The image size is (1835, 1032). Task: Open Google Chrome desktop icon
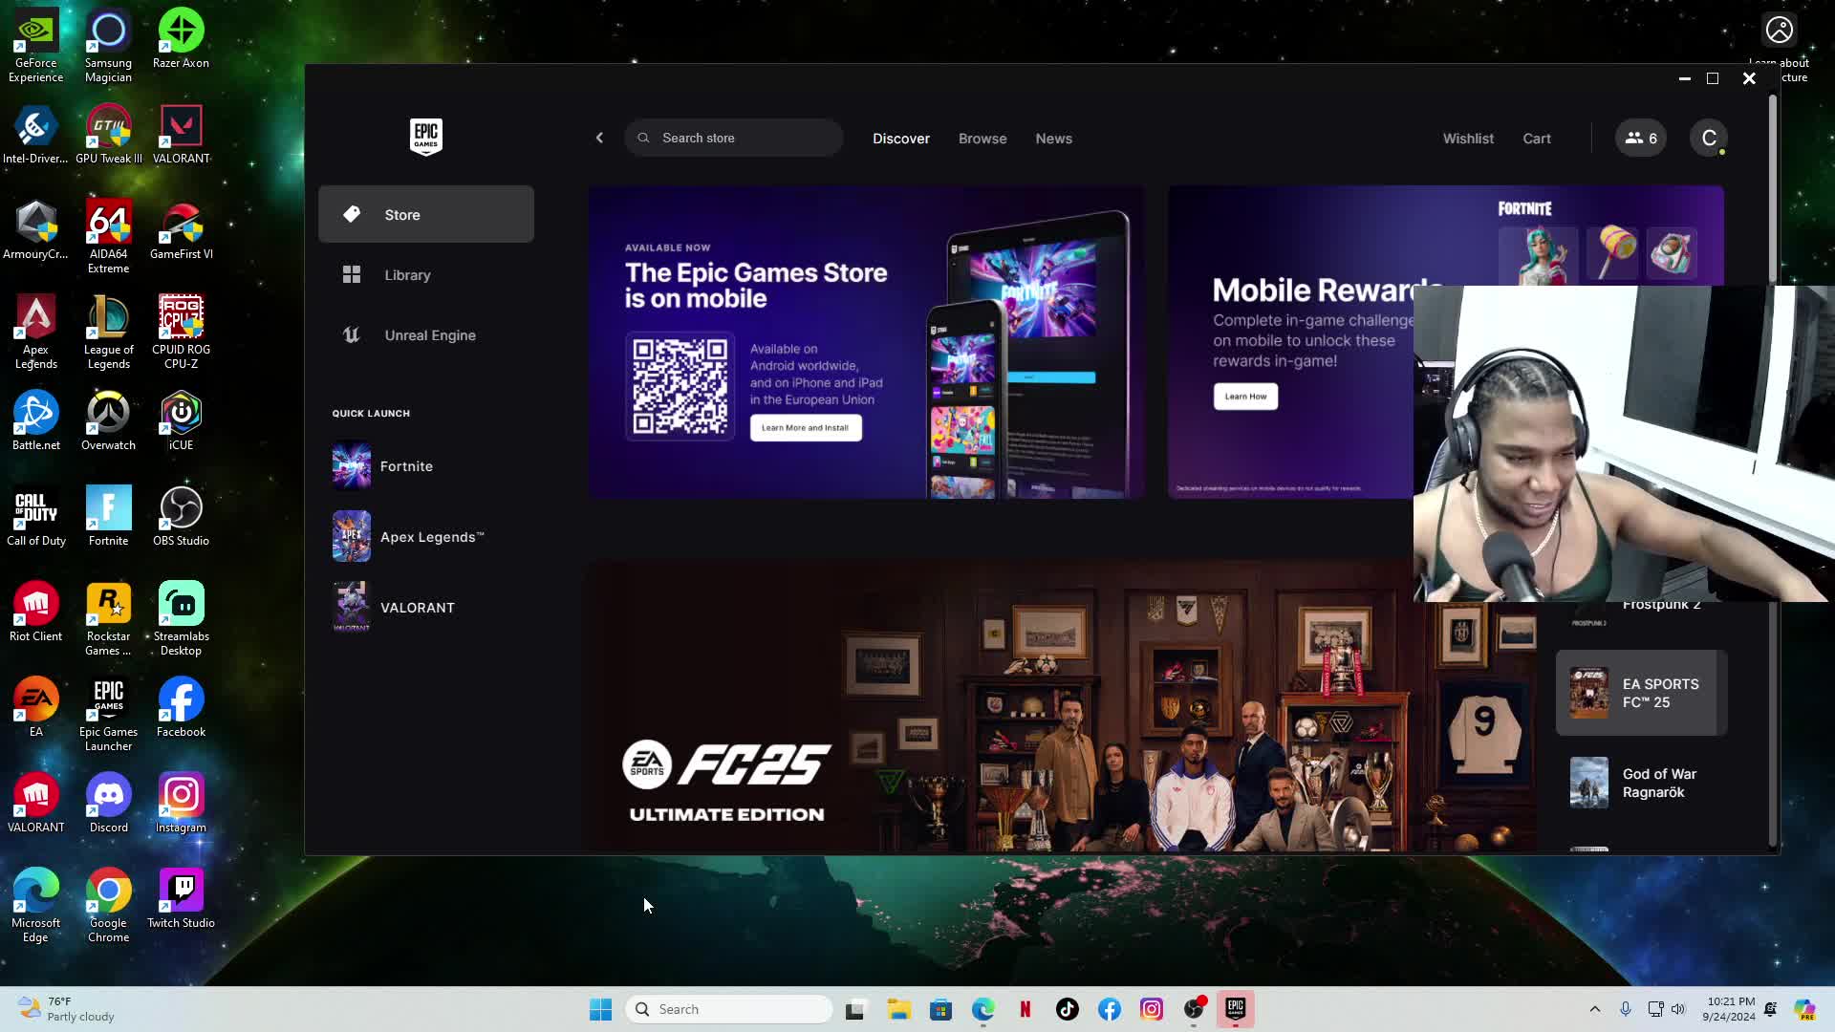(108, 906)
